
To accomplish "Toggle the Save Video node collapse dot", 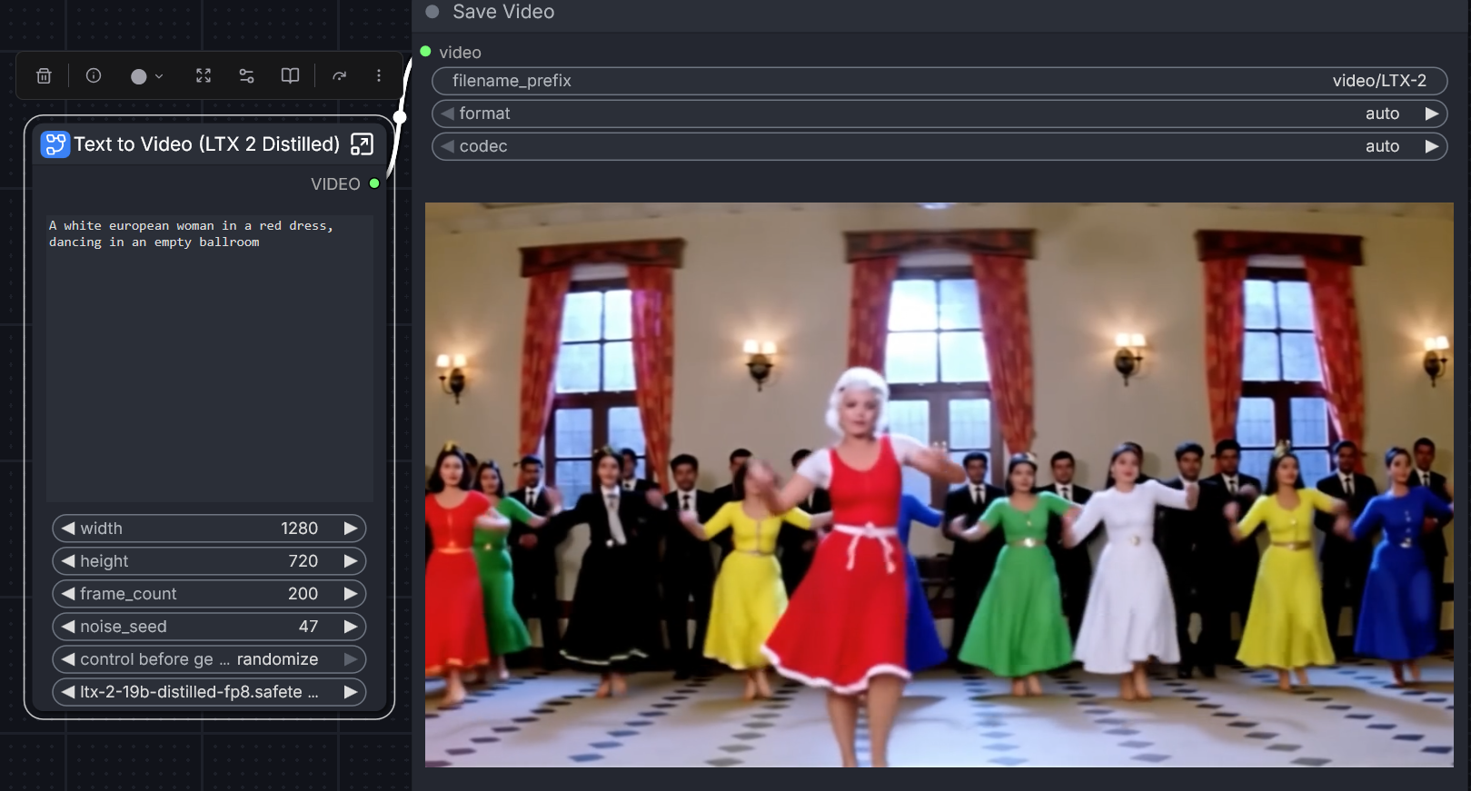I will [x=432, y=12].
